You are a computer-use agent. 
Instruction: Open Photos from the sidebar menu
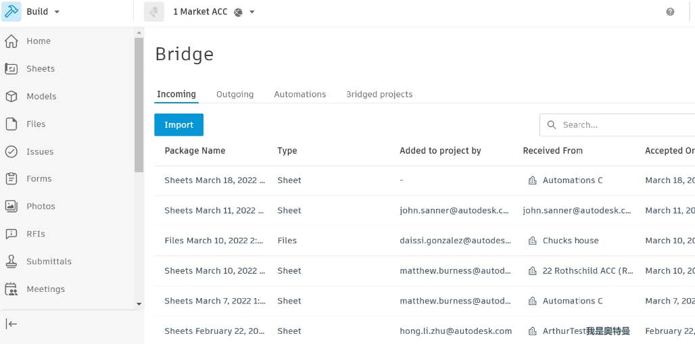click(x=41, y=206)
